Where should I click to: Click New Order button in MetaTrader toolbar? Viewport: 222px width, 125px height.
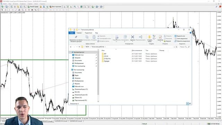point(33,7)
